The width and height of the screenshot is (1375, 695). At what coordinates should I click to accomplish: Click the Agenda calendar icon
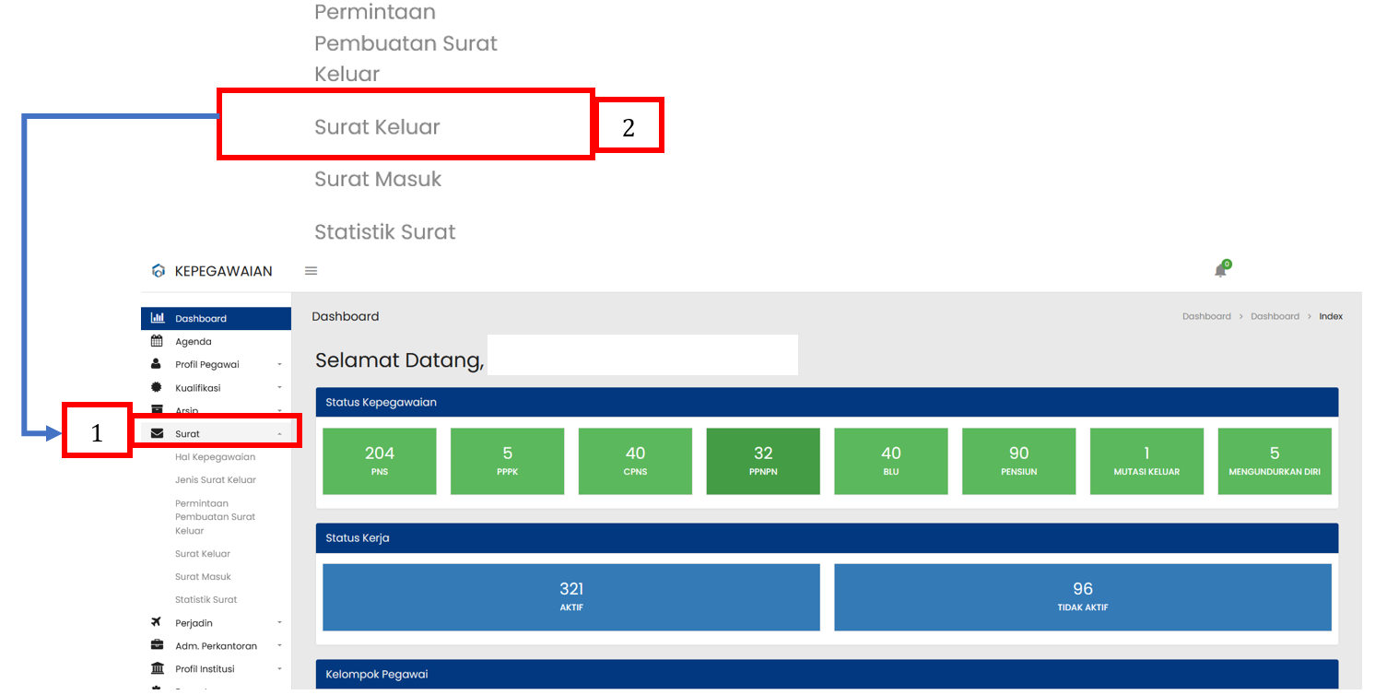click(157, 341)
